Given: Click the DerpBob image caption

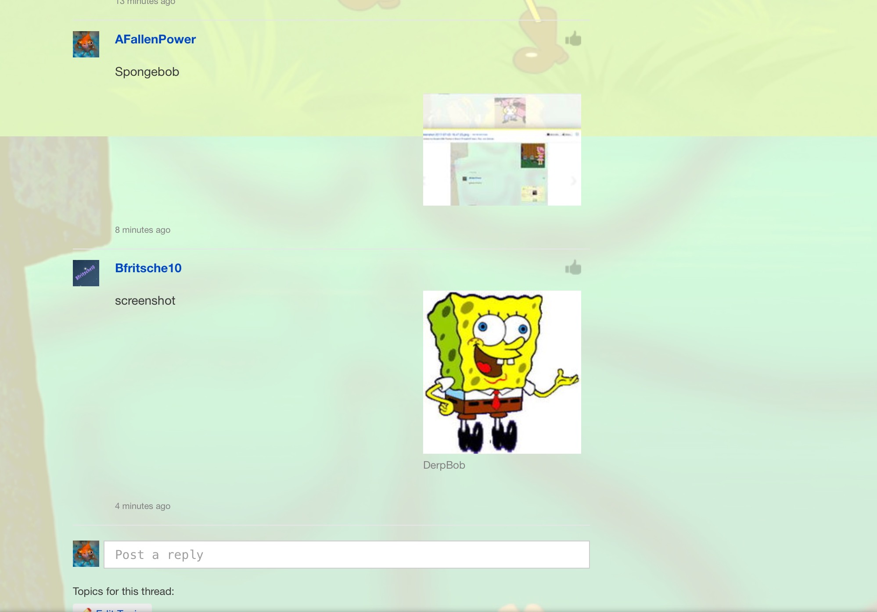Looking at the screenshot, I should [x=444, y=465].
